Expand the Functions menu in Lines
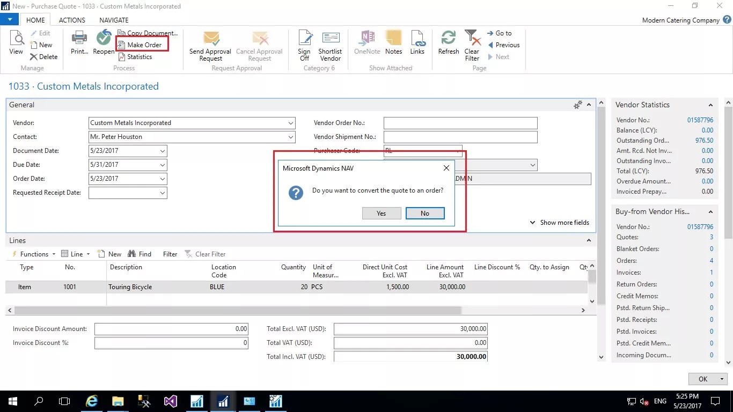This screenshot has height=412, width=733. coord(33,254)
